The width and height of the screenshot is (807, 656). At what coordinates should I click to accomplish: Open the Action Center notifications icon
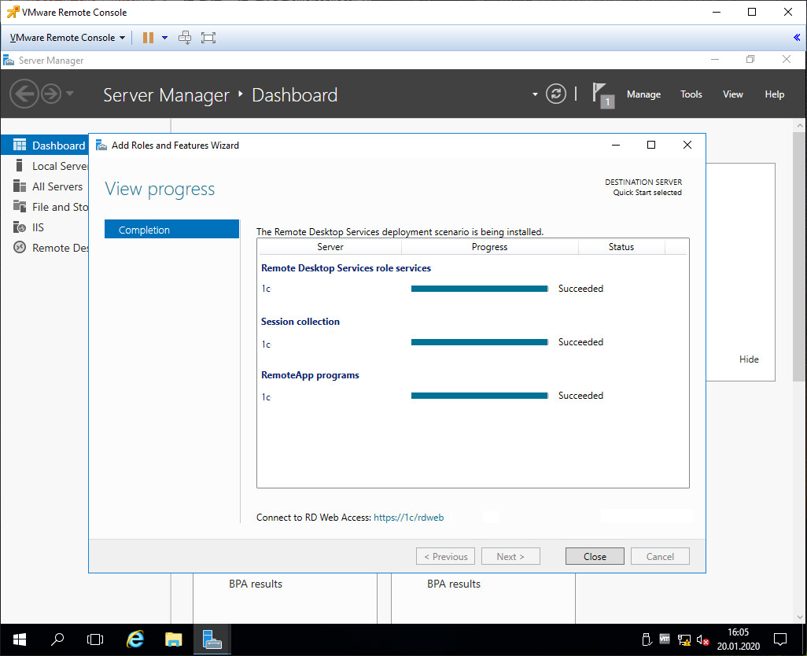[x=780, y=639]
